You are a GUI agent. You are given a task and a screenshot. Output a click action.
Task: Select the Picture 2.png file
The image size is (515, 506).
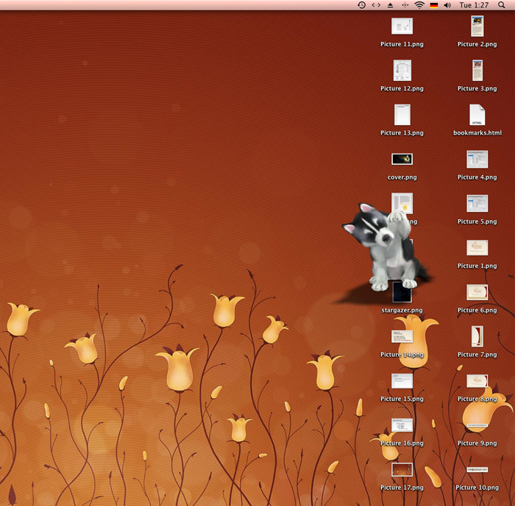(477, 26)
